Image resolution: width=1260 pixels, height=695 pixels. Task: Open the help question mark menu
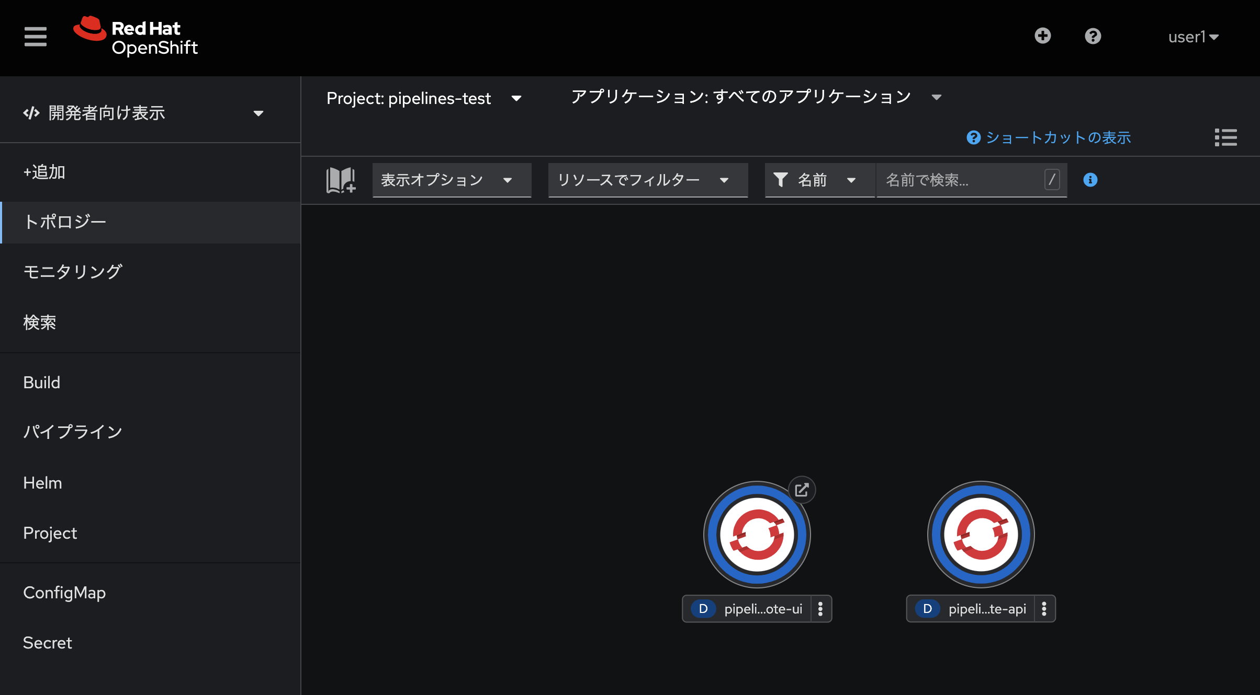click(x=1093, y=36)
